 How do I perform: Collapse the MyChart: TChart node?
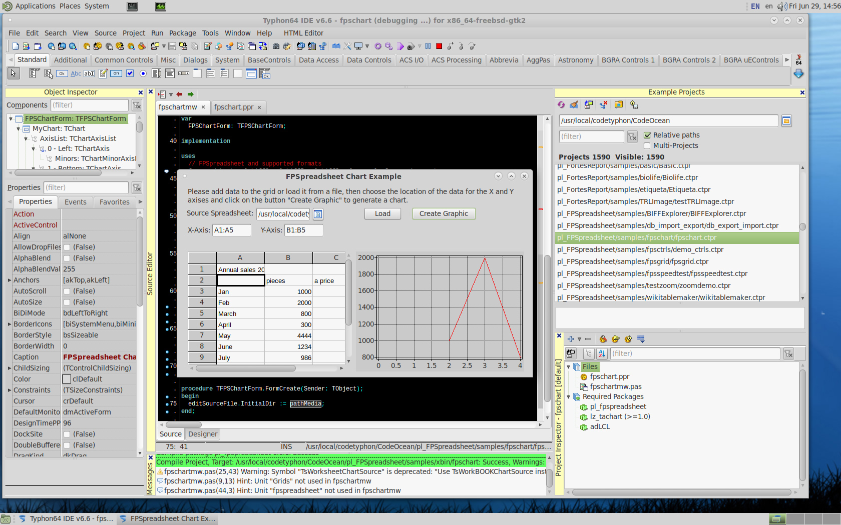(19, 128)
